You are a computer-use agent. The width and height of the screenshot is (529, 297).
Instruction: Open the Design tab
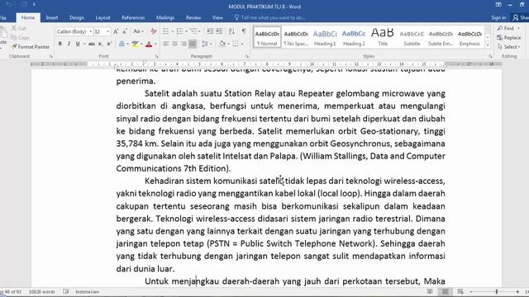pyautogui.click(x=77, y=17)
